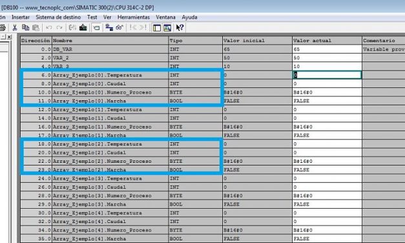Viewport: 405px width, 243px height.
Task: Open the Insertar menu
Action: (x=21, y=17)
